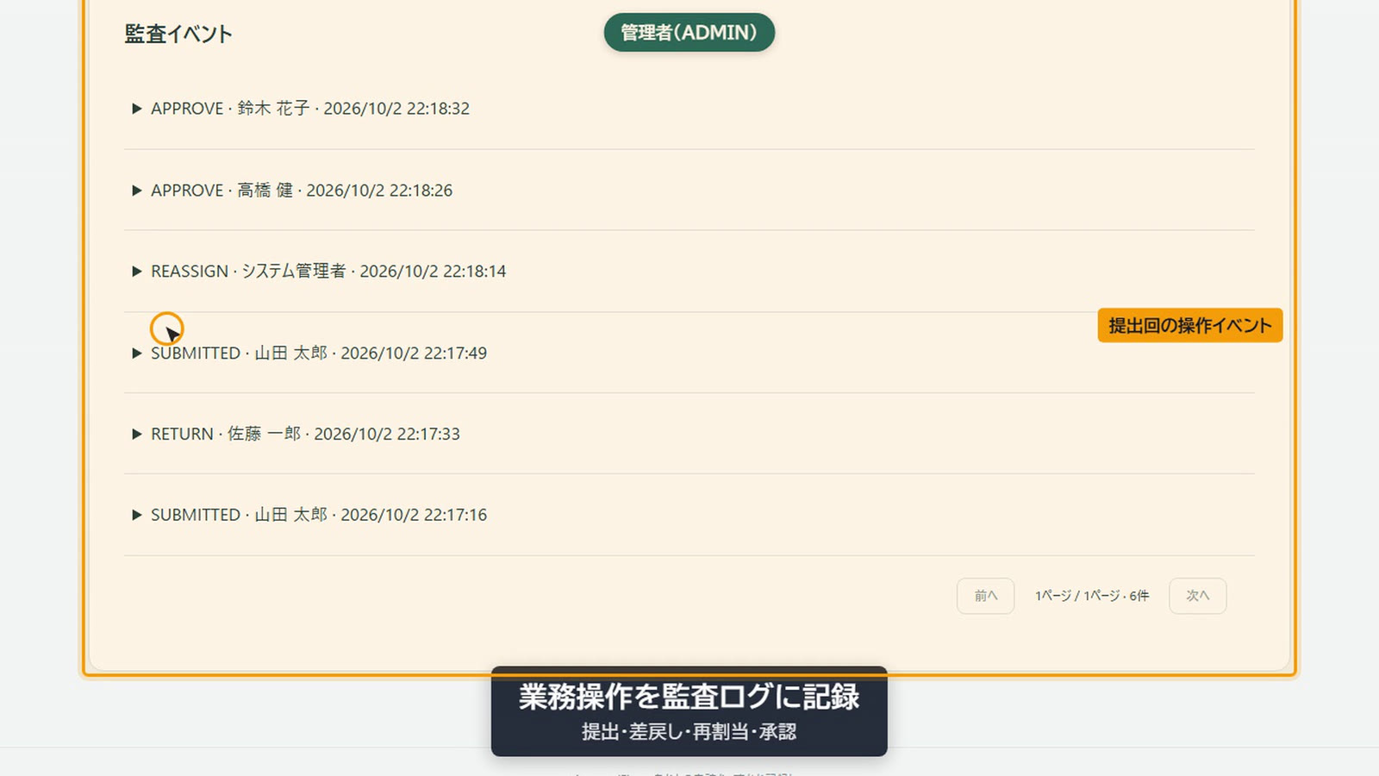Image resolution: width=1379 pixels, height=776 pixels.
Task: Click the 前へ pagination button
Action: 985,596
